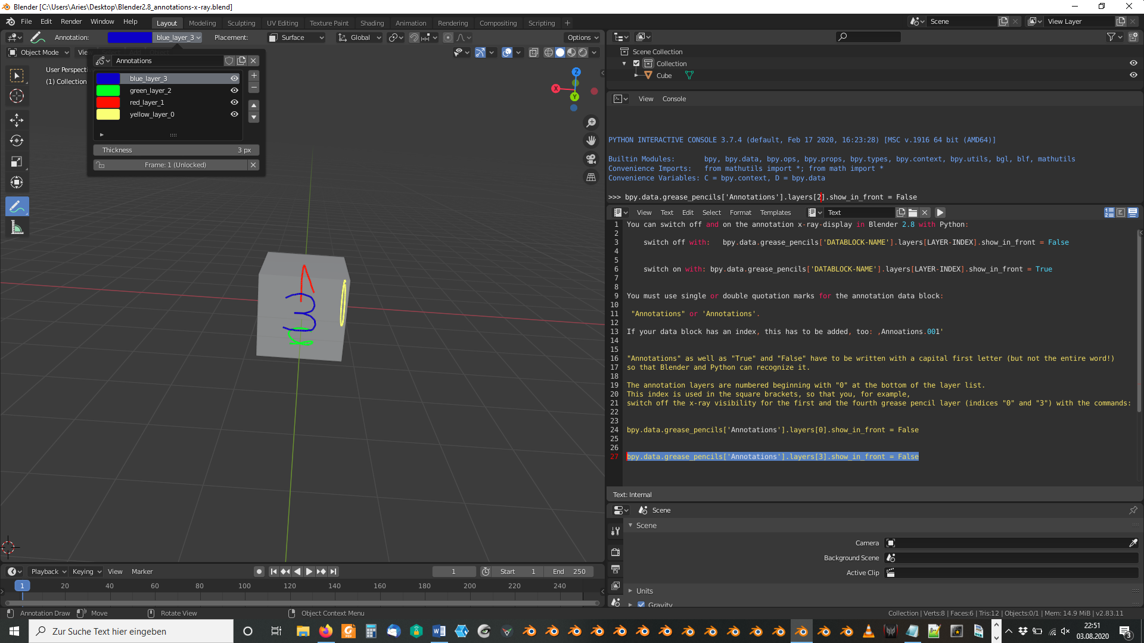Select the Annotate tool in the toolbar

point(17,207)
